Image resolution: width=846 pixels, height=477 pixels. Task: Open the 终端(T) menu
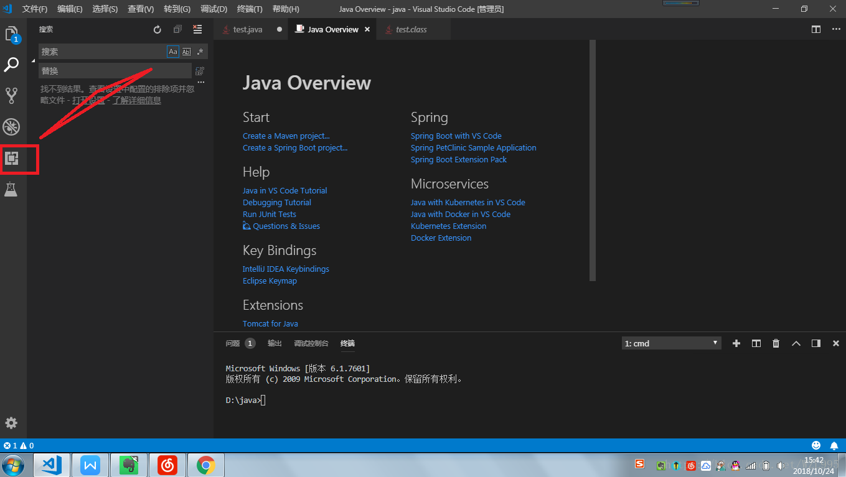(250, 9)
